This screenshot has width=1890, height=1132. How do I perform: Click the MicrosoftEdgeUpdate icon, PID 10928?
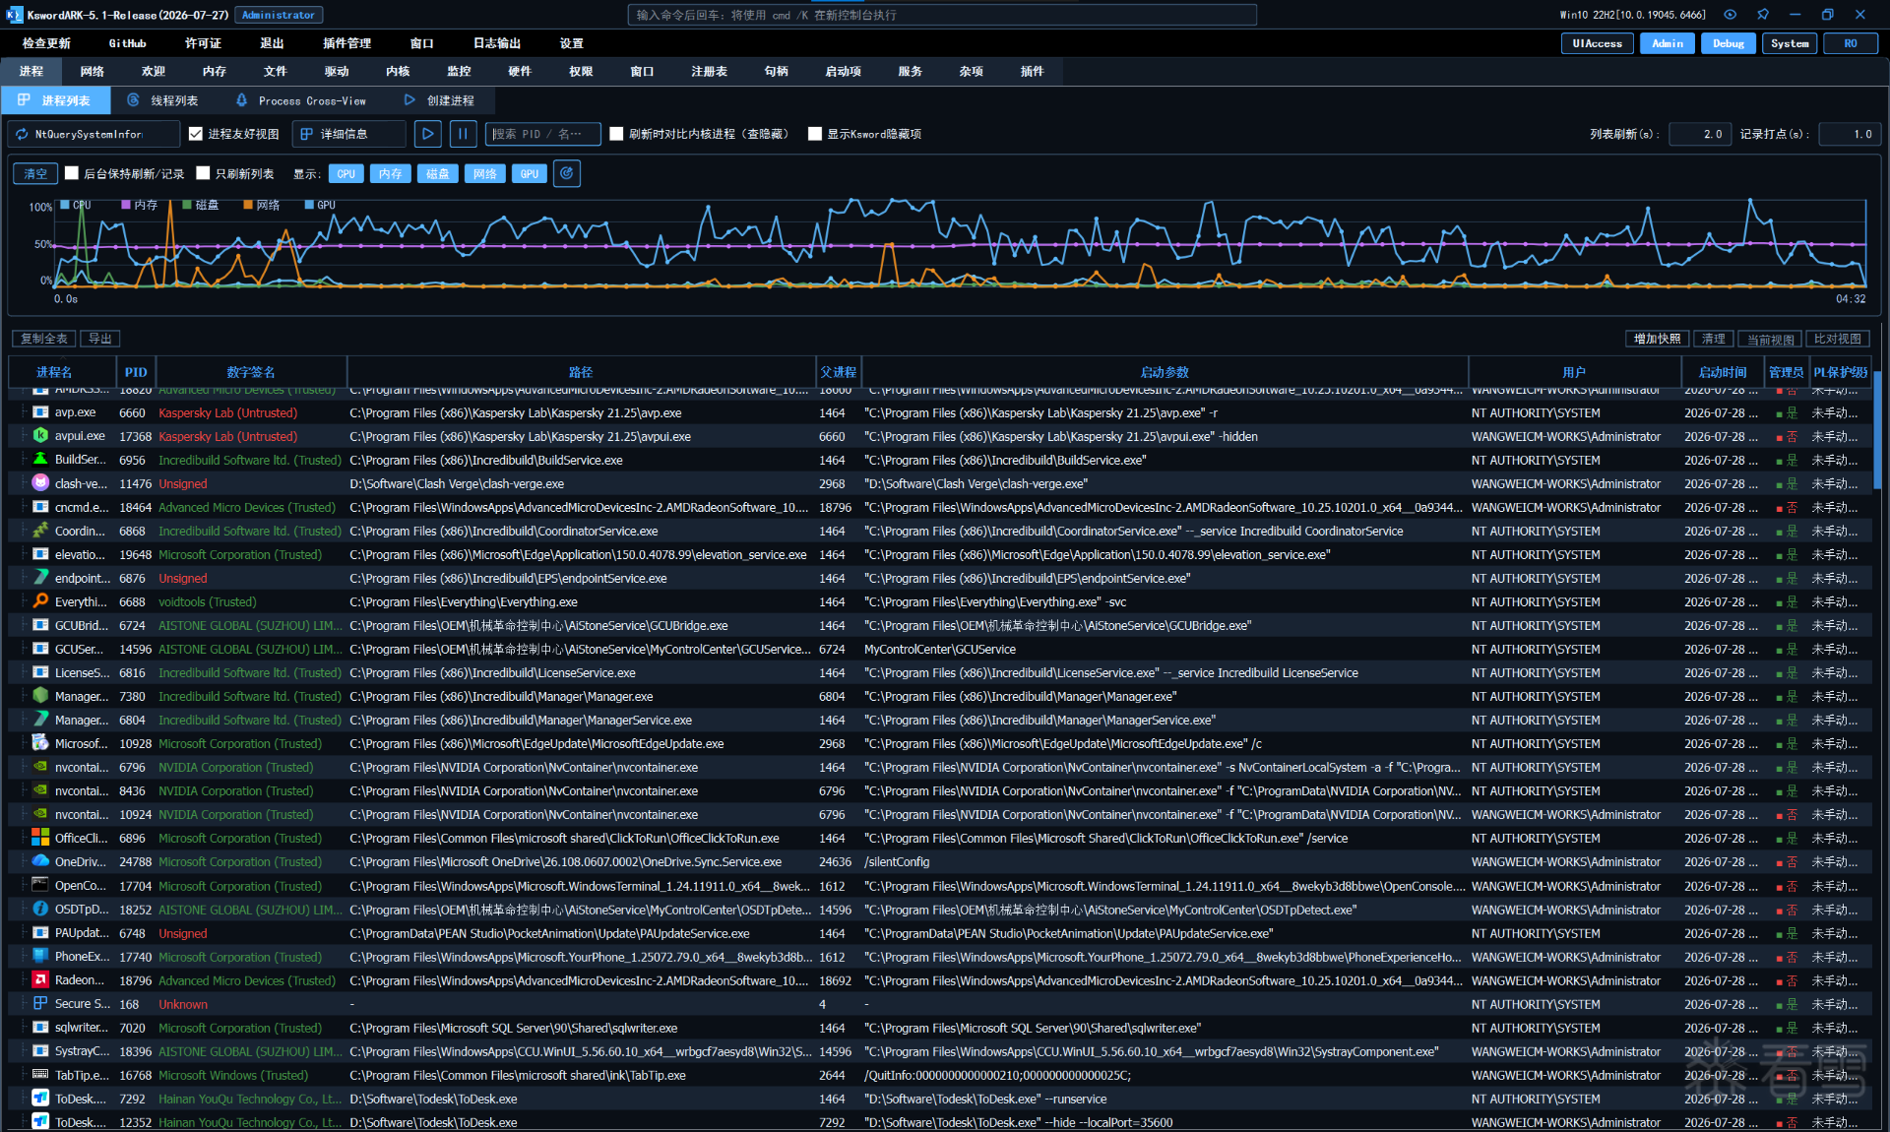40,743
